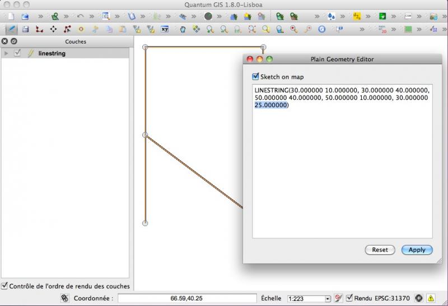Click inside the LINESTRING geometry text area
Image resolution: width=448 pixels, height=306 pixels.
tap(342, 168)
